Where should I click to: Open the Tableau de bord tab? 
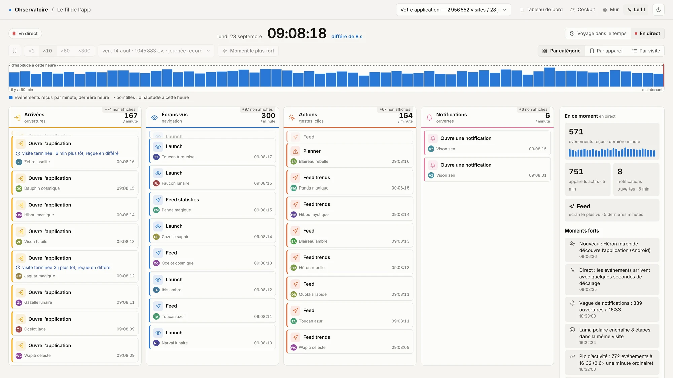541,10
